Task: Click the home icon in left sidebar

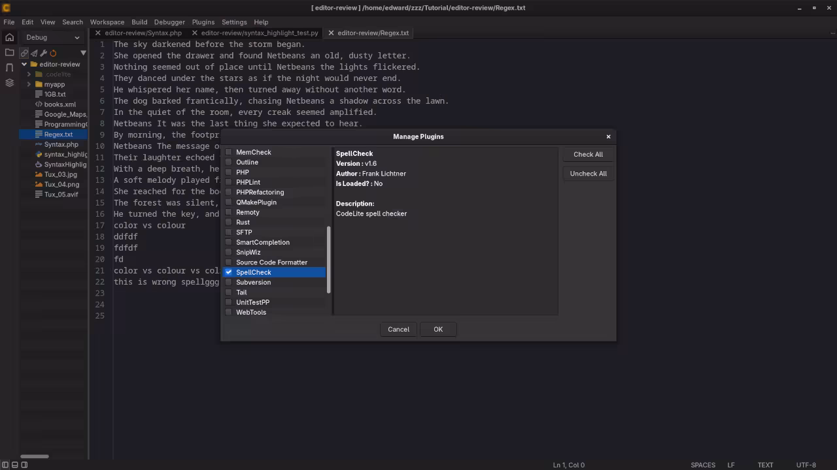Action: click(x=9, y=37)
